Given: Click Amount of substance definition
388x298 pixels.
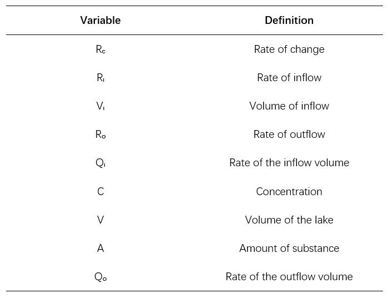Looking at the screenshot, I should point(289,248).
